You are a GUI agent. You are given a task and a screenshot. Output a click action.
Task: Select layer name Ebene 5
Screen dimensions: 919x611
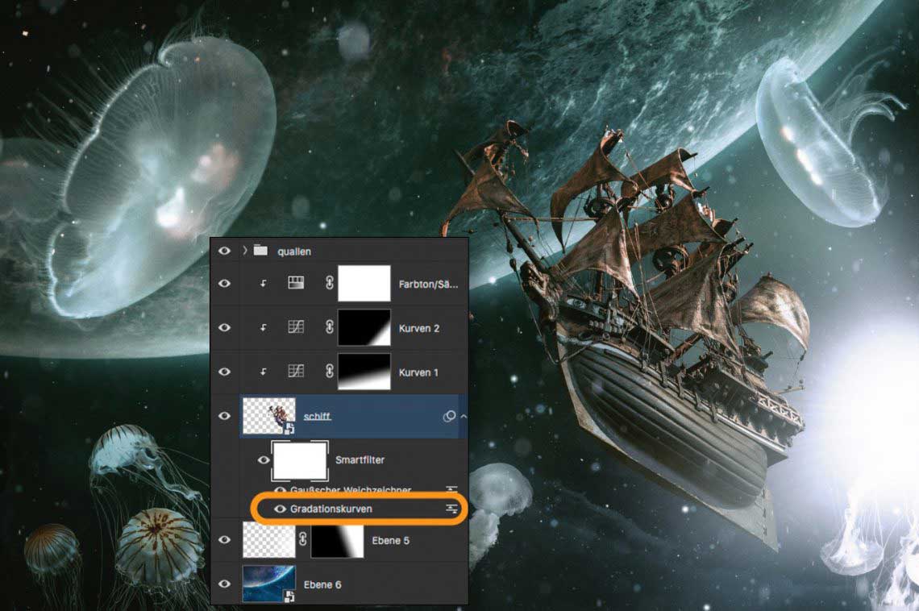pyautogui.click(x=390, y=540)
